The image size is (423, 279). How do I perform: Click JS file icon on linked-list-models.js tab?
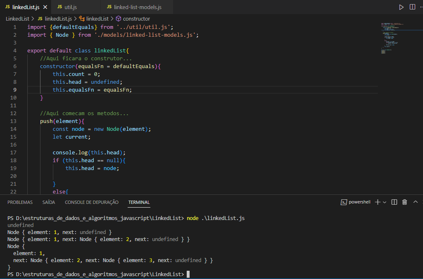pos(109,7)
